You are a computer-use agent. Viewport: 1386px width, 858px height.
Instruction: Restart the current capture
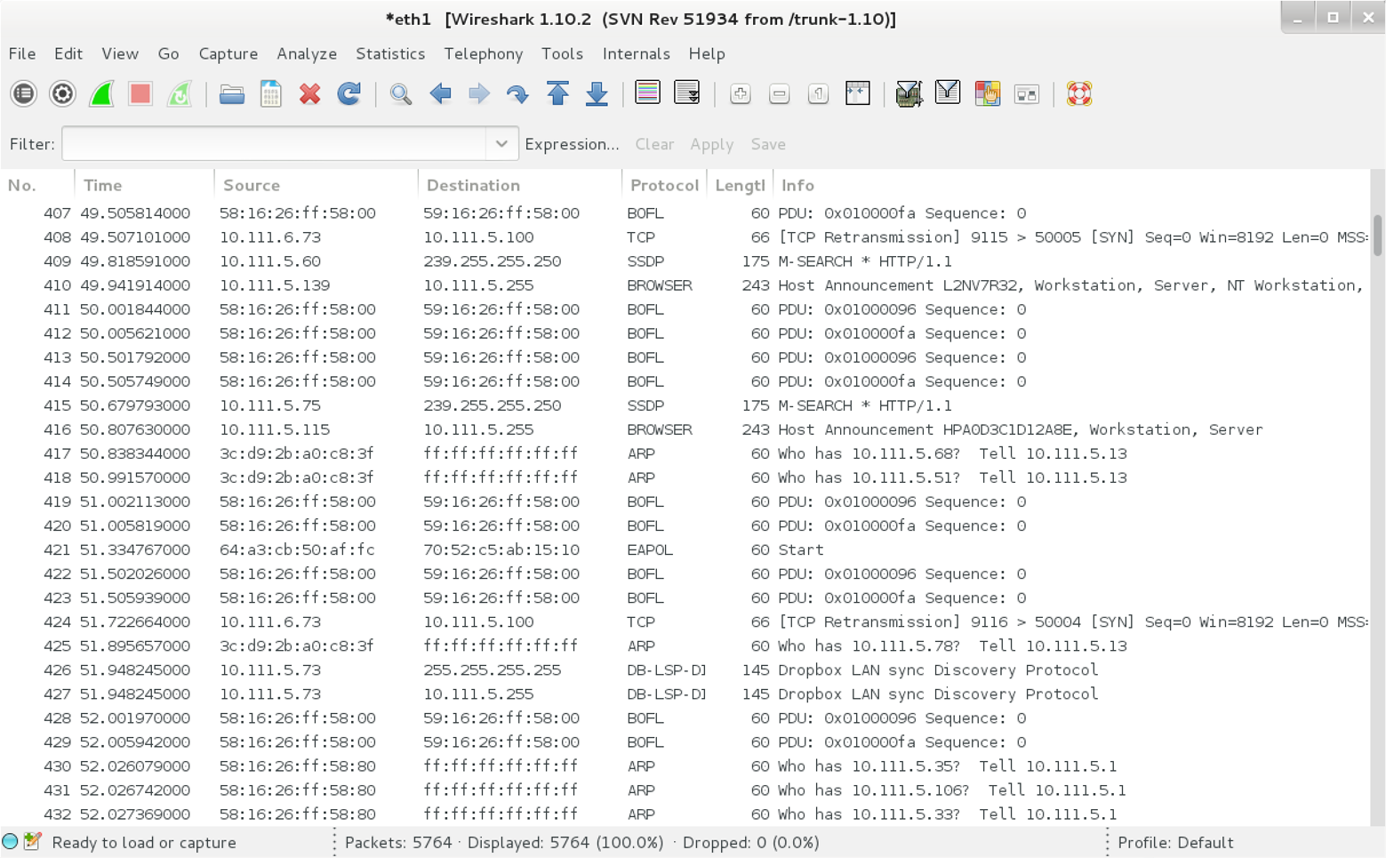click(179, 93)
